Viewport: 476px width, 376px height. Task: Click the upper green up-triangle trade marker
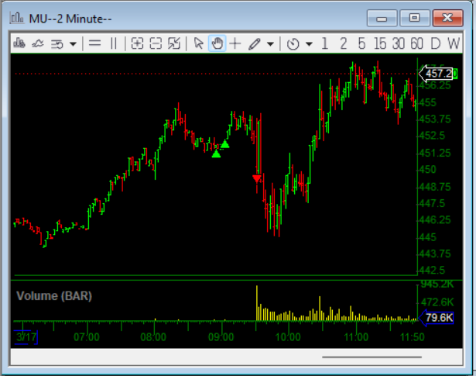click(225, 143)
